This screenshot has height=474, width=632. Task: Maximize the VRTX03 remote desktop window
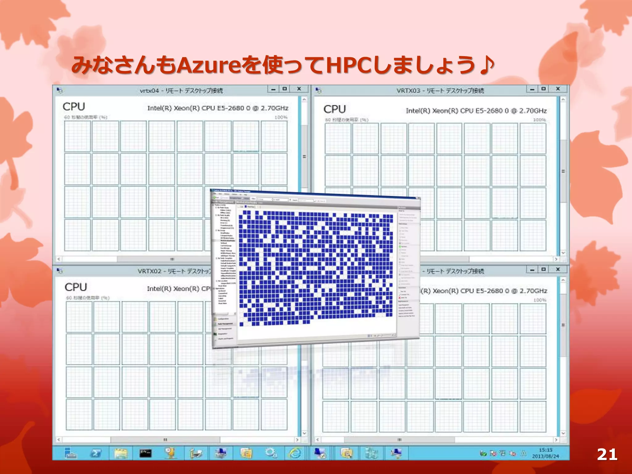click(x=543, y=89)
